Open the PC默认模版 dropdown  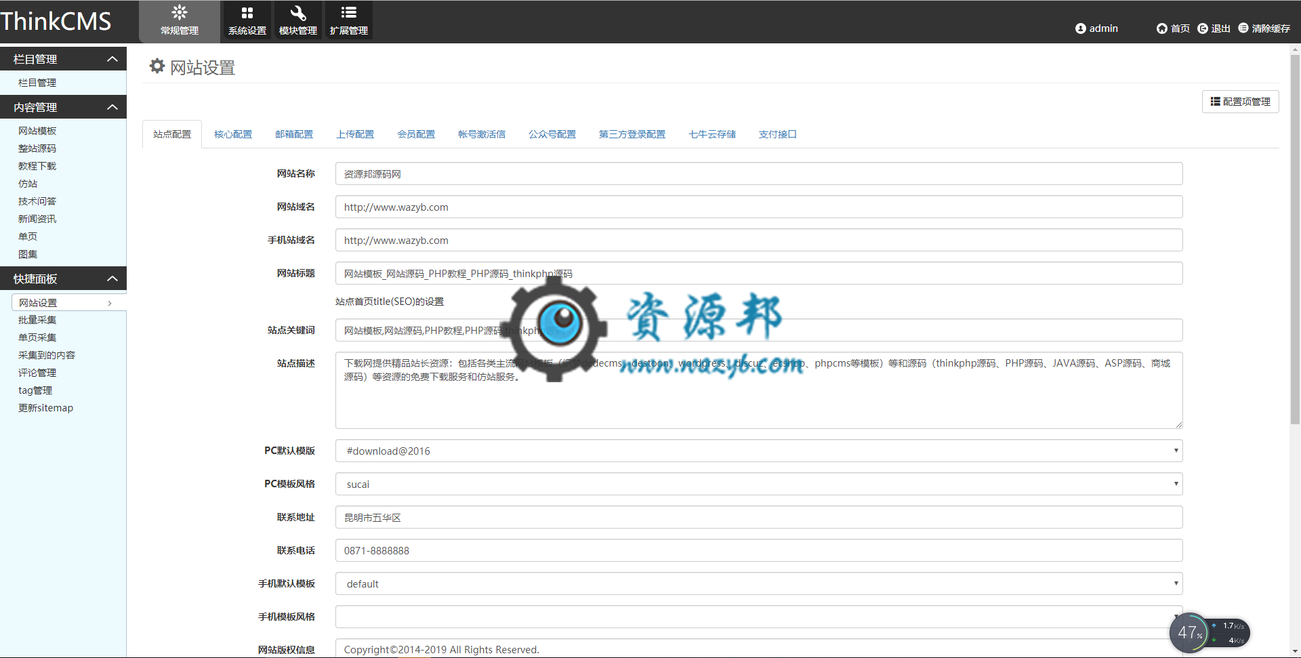tap(759, 451)
